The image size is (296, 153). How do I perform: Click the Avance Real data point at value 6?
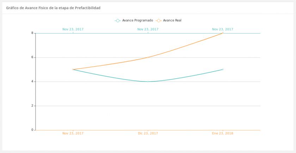[148, 57]
